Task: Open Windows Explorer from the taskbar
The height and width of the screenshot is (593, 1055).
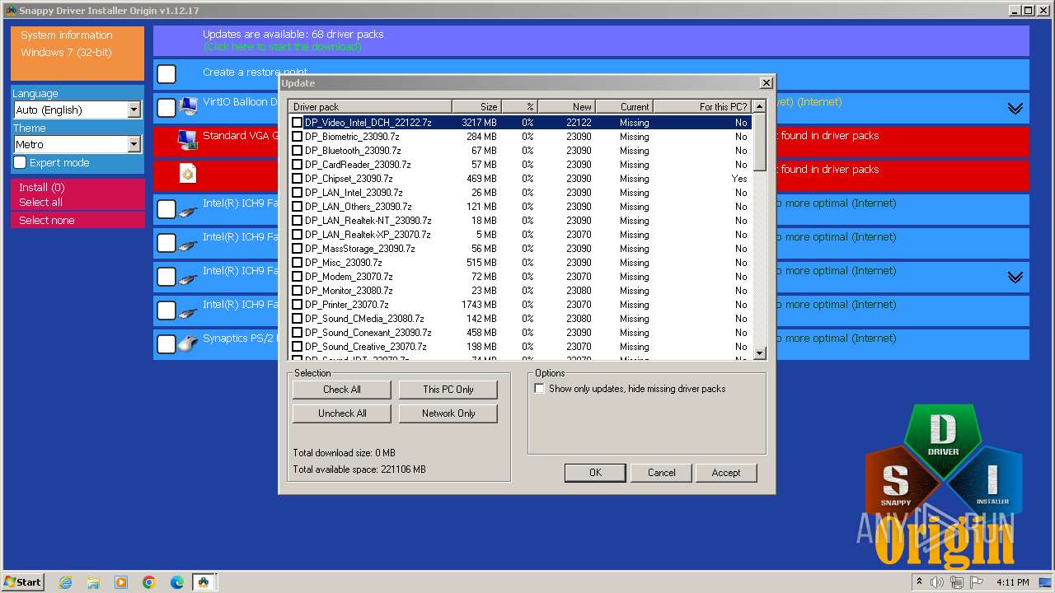Action: coord(93,582)
